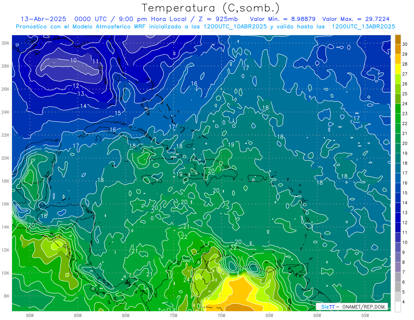Click the "65W" longitude axis label
This screenshot has height=320, width=414.
(x=269, y=316)
